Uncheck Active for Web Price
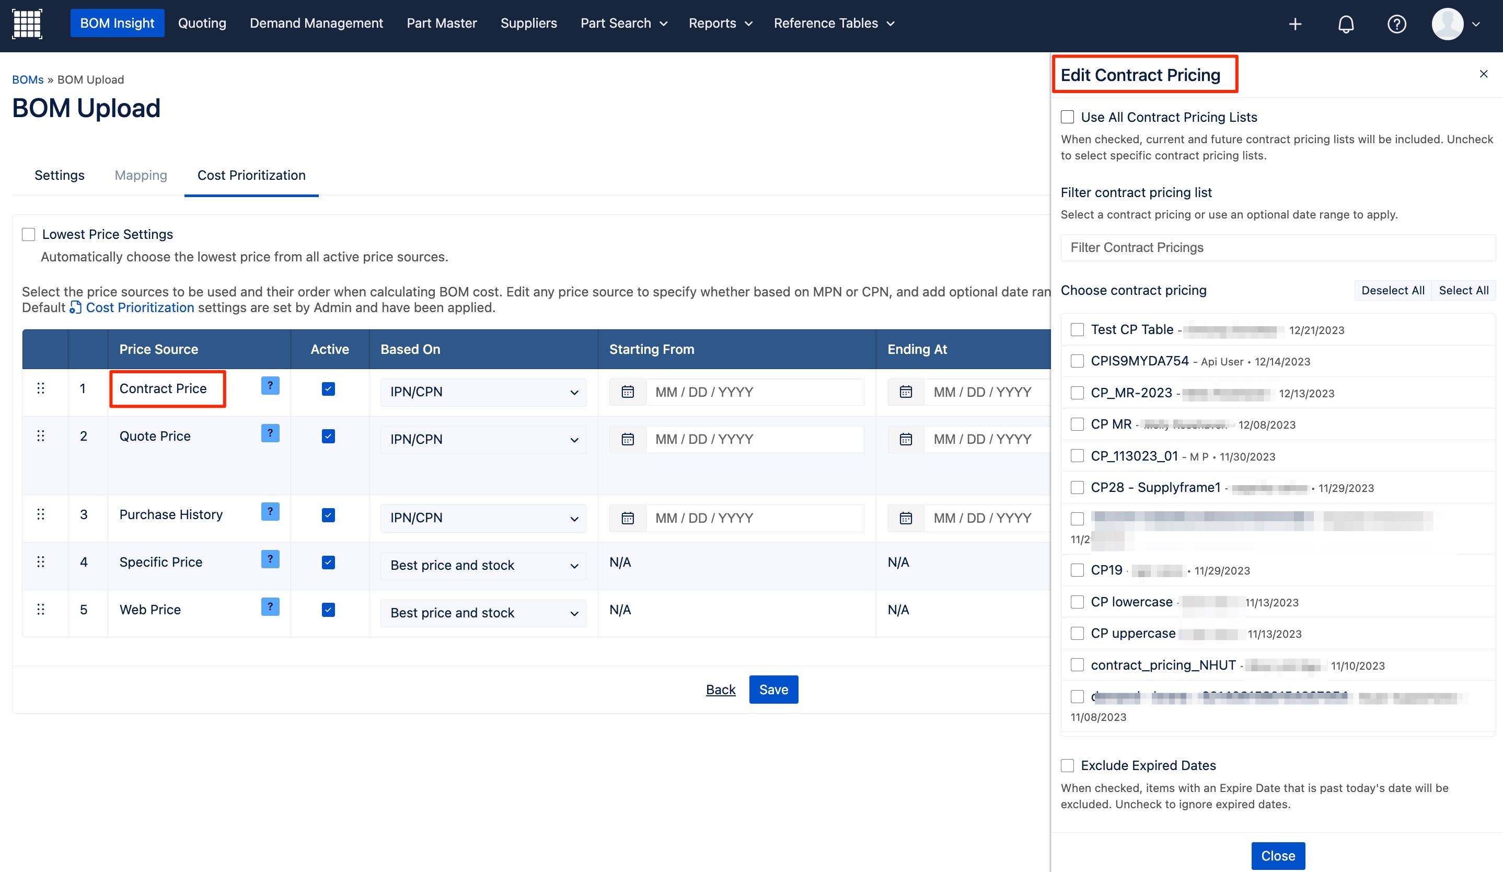1503x872 pixels. (x=328, y=610)
